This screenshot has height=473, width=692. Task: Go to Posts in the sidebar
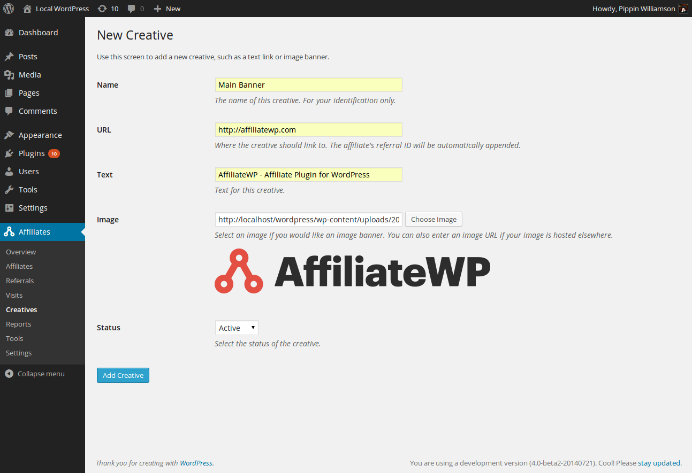(x=42, y=57)
